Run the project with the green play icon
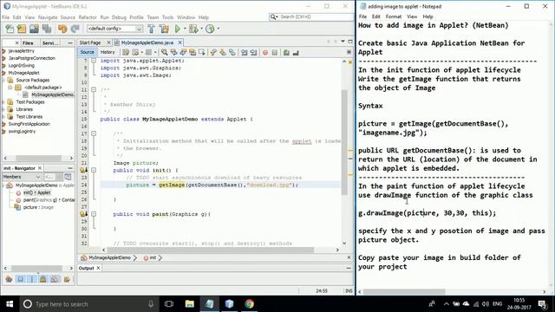 coord(178,29)
